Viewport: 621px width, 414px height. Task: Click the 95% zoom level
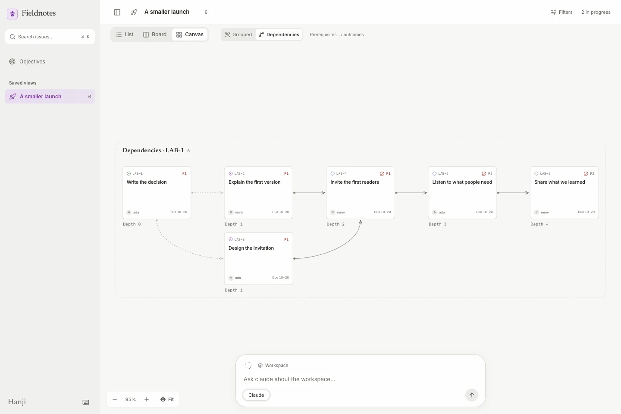pyautogui.click(x=131, y=399)
